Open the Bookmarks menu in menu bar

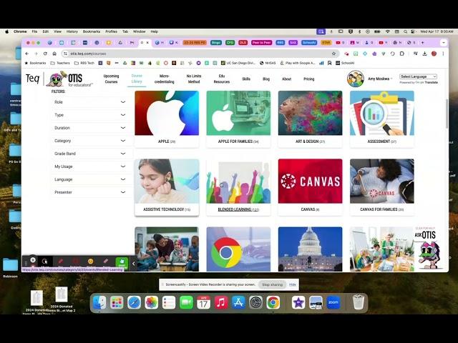tap(92, 31)
